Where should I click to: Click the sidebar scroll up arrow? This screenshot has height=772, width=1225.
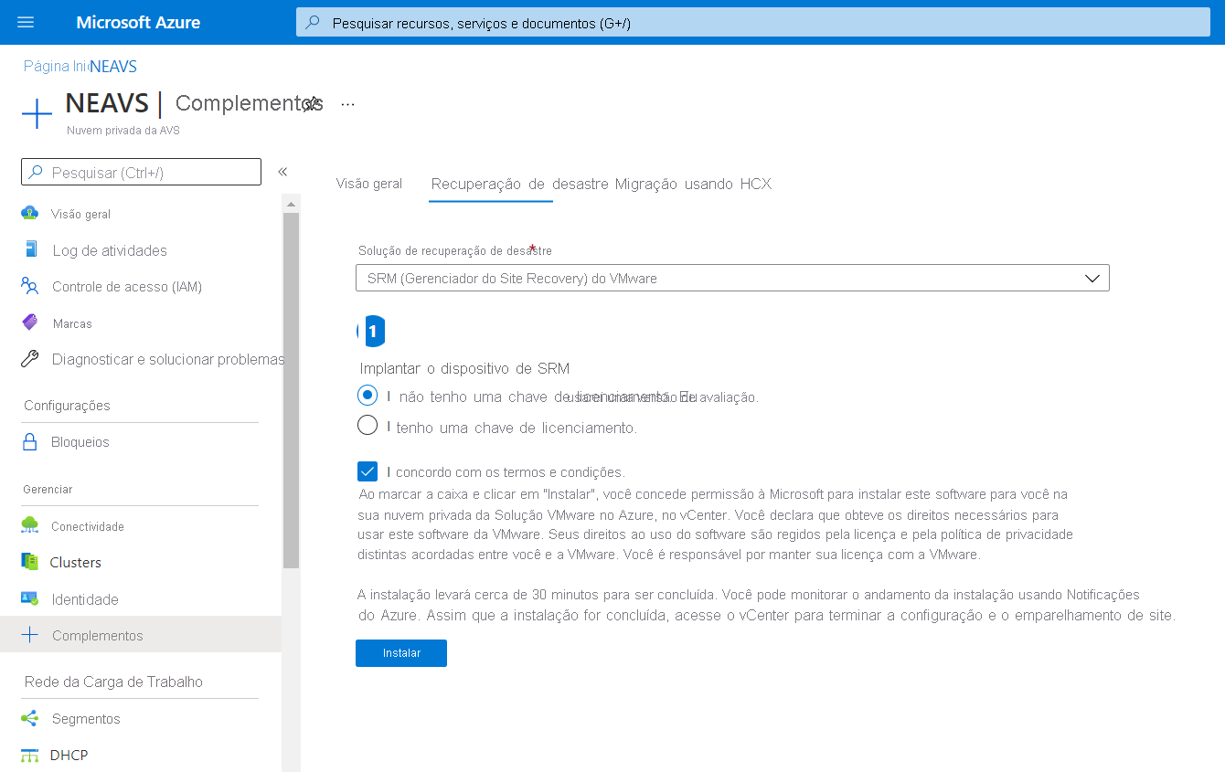(x=291, y=204)
